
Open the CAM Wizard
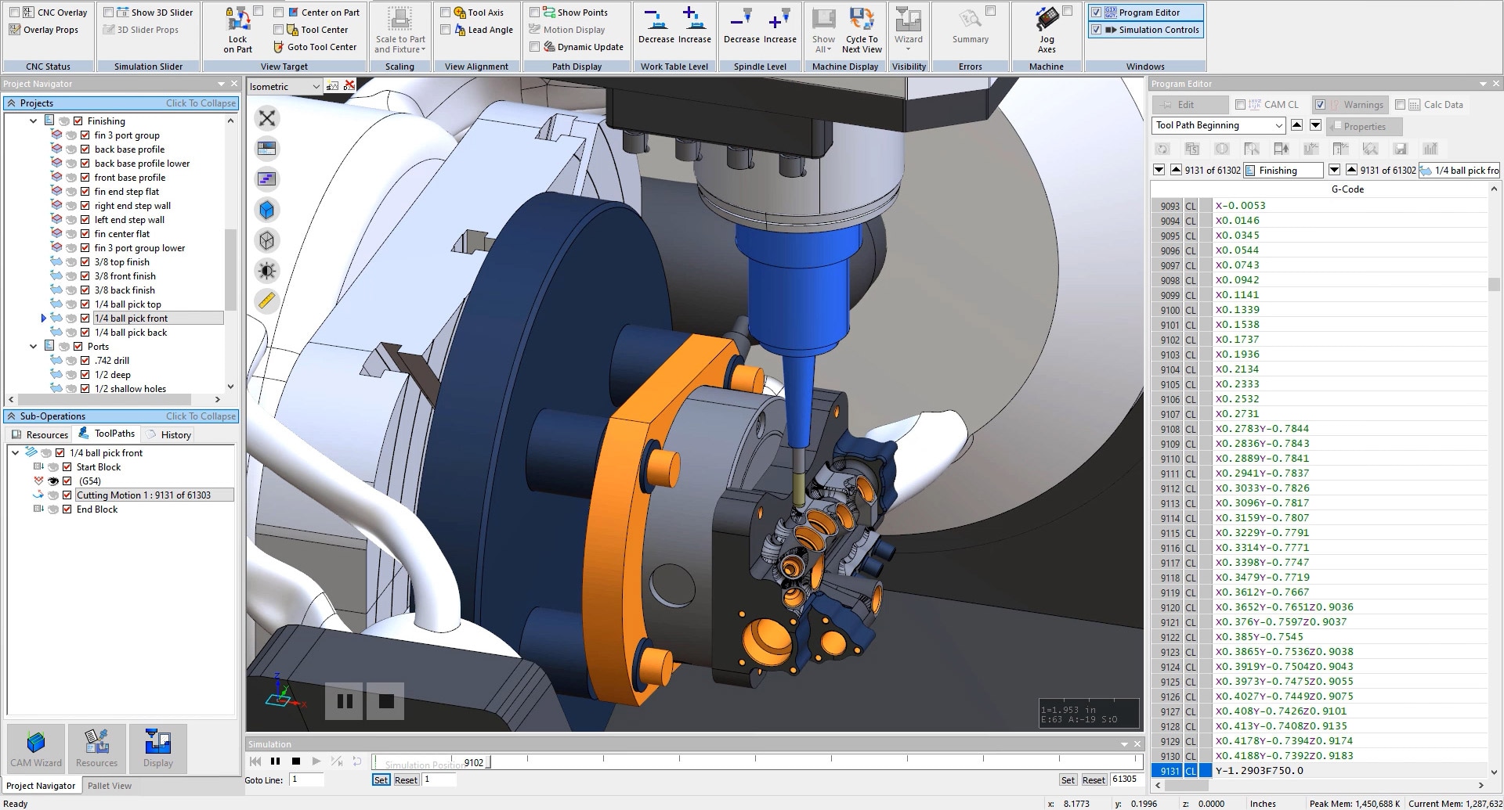click(36, 747)
